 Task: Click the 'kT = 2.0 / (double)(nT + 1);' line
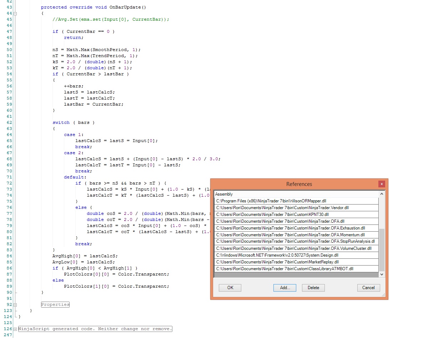[x=92, y=68]
